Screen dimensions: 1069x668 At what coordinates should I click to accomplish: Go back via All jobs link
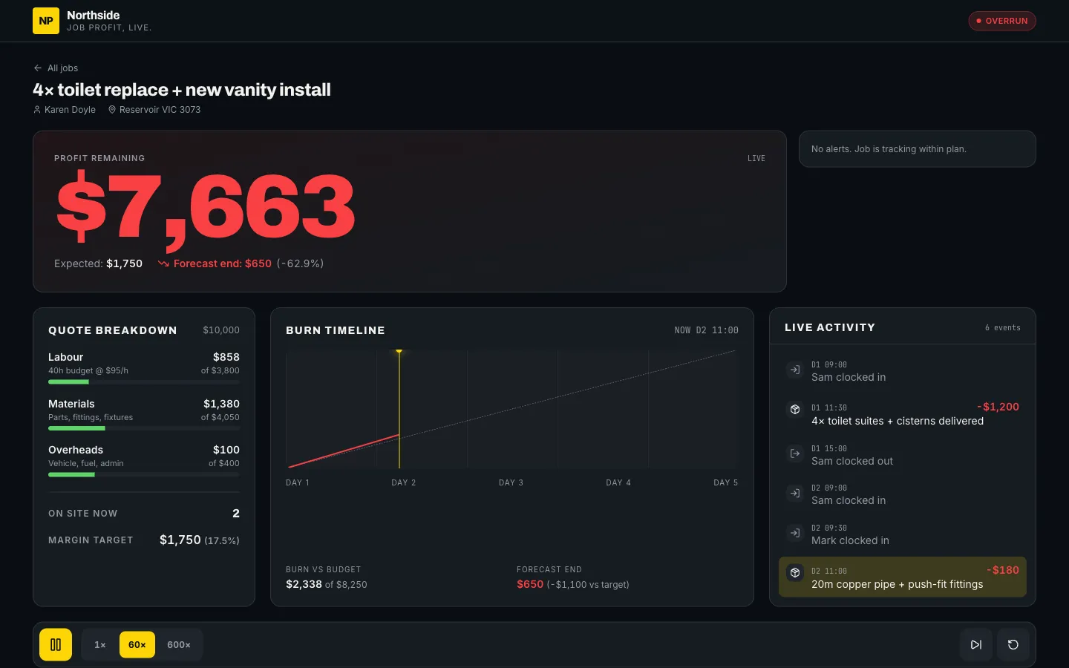[x=56, y=68]
